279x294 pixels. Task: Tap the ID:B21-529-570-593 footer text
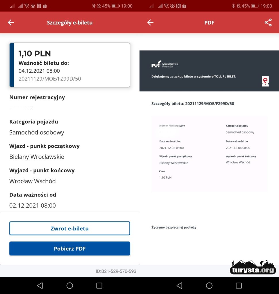(x=116, y=271)
